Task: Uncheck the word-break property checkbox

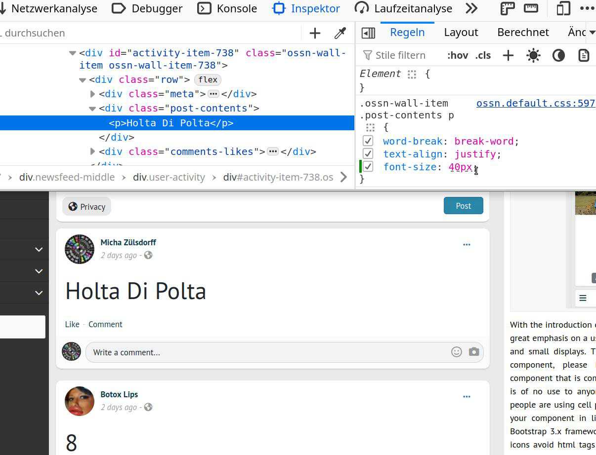Action: point(368,141)
